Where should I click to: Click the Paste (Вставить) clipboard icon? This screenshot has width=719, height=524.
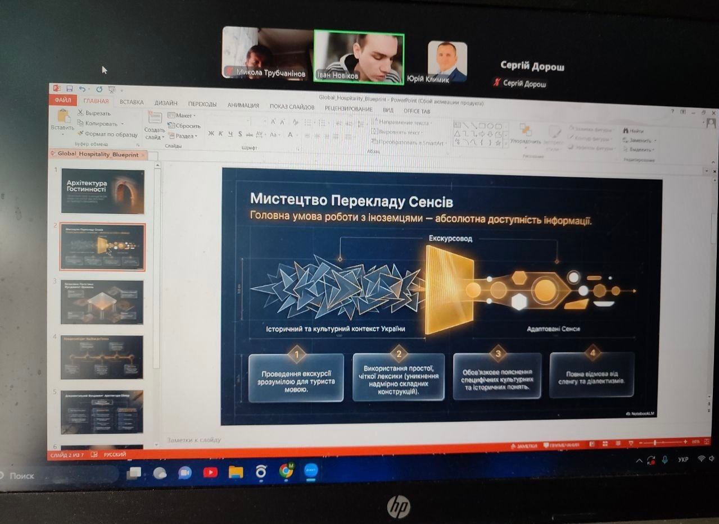63,117
